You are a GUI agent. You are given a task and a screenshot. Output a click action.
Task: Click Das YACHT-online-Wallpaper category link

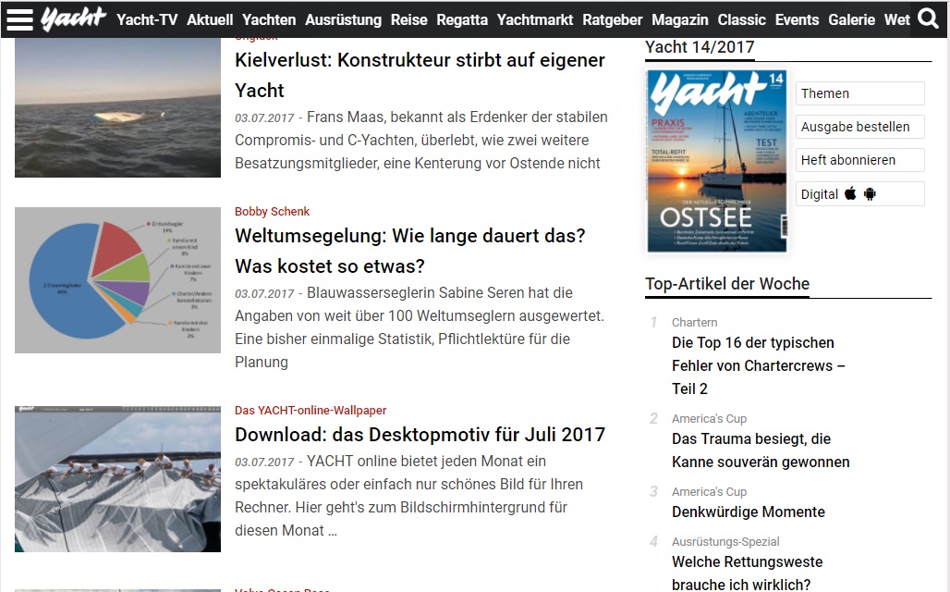tap(311, 410)
